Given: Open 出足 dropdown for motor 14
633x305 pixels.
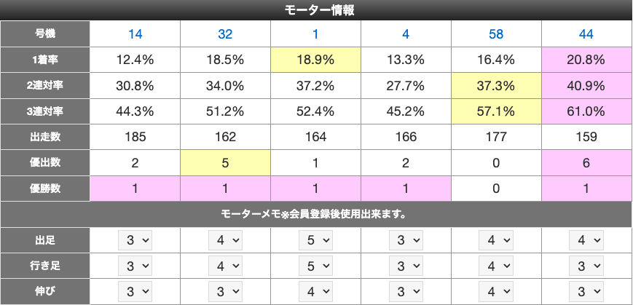Looking at the screenshot, I should tap(135, 239).
